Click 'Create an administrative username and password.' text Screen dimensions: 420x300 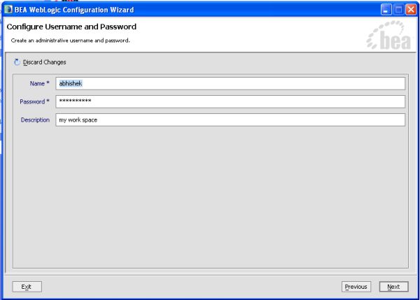[71, 41]
